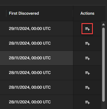Click the scrollbar up arrow
The width and height of the screenshot is (107, 109).
103,25
